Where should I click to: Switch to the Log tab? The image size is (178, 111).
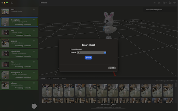pos(49,78)
